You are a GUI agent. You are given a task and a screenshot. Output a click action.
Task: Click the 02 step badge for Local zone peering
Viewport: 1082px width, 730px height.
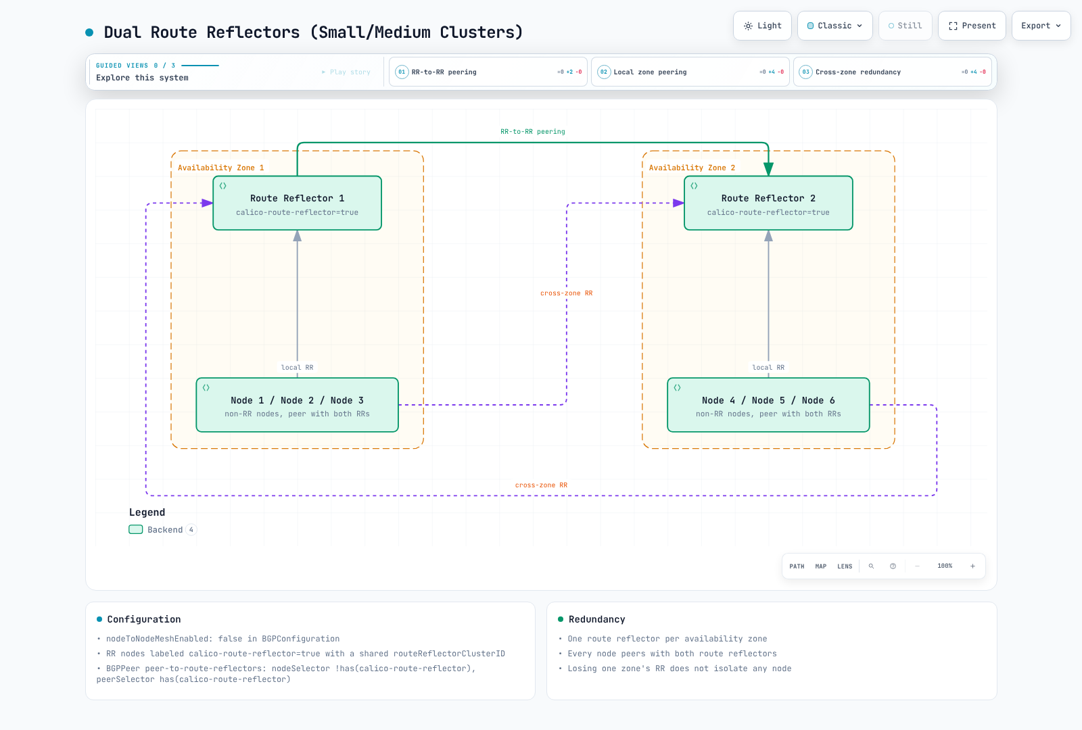pos(604,72)
